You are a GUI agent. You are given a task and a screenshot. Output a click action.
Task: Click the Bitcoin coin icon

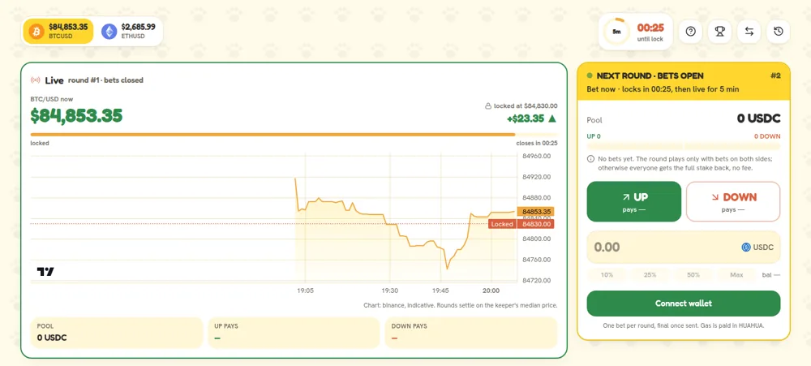point(36,31)
